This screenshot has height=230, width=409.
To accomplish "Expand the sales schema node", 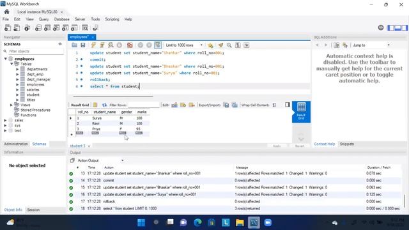I will click(6, 120).
